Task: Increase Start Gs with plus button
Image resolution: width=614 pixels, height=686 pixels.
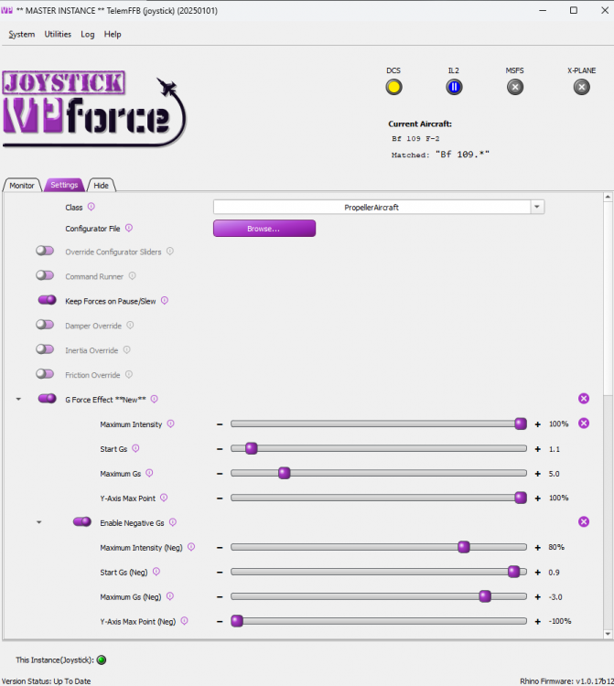Action: 538,449
